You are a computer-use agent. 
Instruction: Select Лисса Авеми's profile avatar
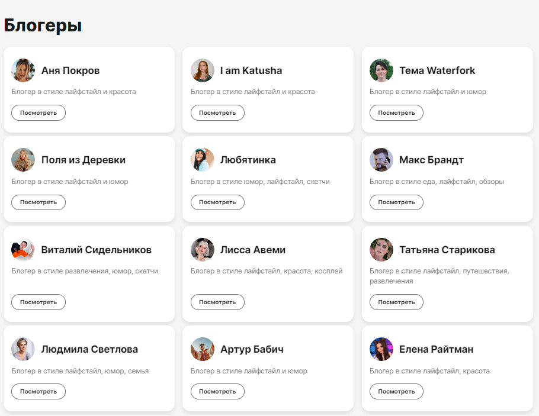(x=202, y=250)
